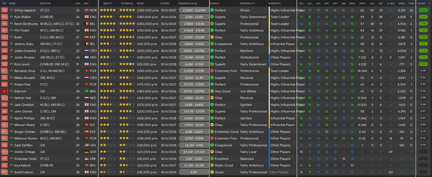
Task: Click the USA flag in Zack Steffen's row
Action: click(x=86, y=145)
